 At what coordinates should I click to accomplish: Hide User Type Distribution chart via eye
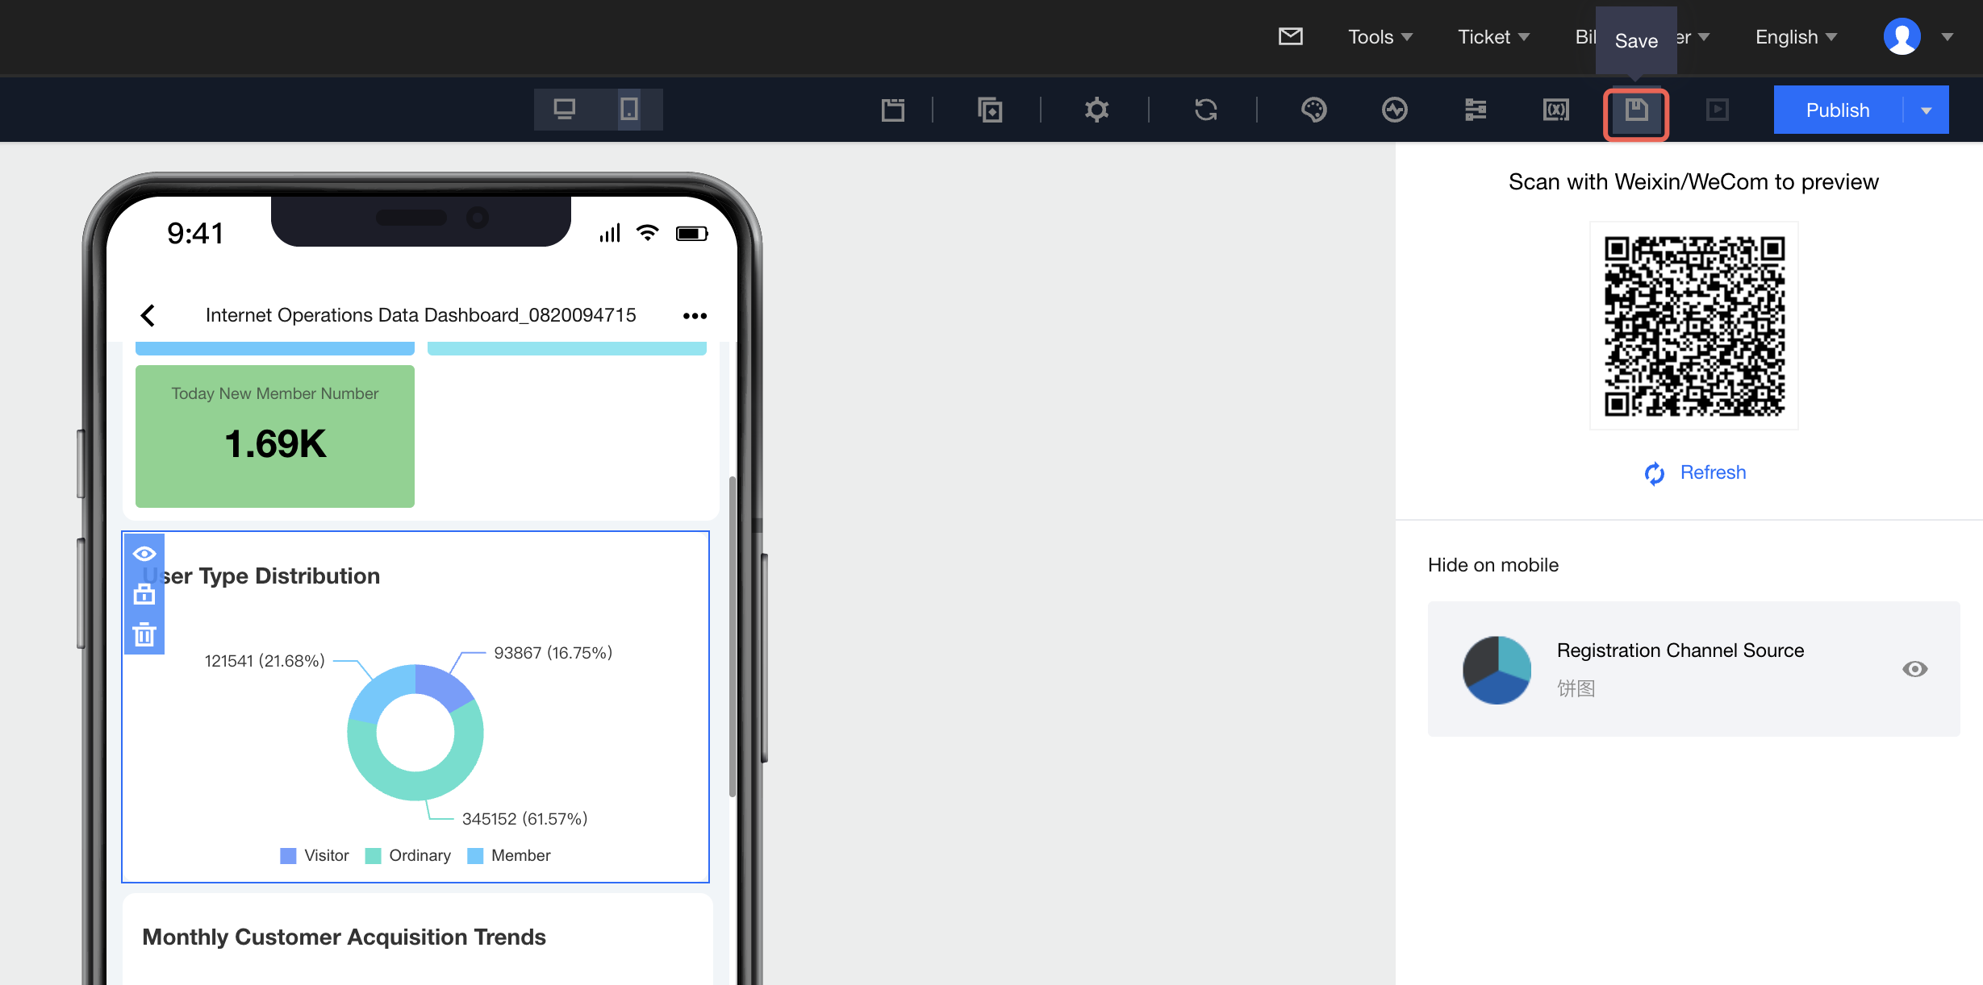coord(144,554)
